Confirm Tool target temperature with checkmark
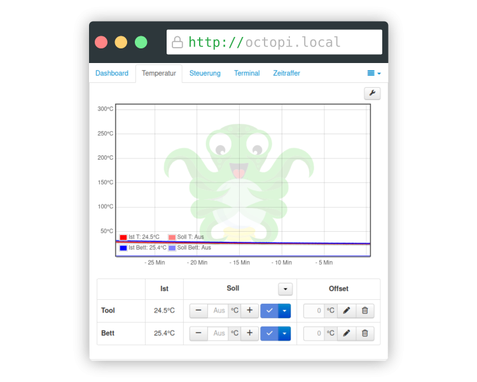The height and width of the screenshot is (382, 477). pyautogui.click(x=270, y=311)
